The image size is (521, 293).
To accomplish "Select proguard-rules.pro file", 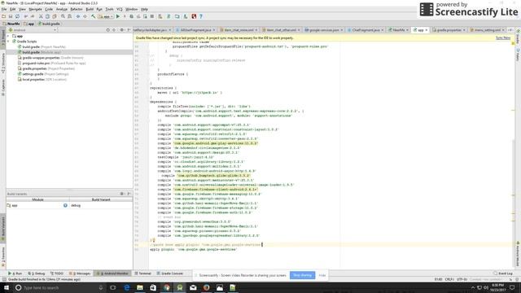I will pyautogui.click(x=51, y=63).
